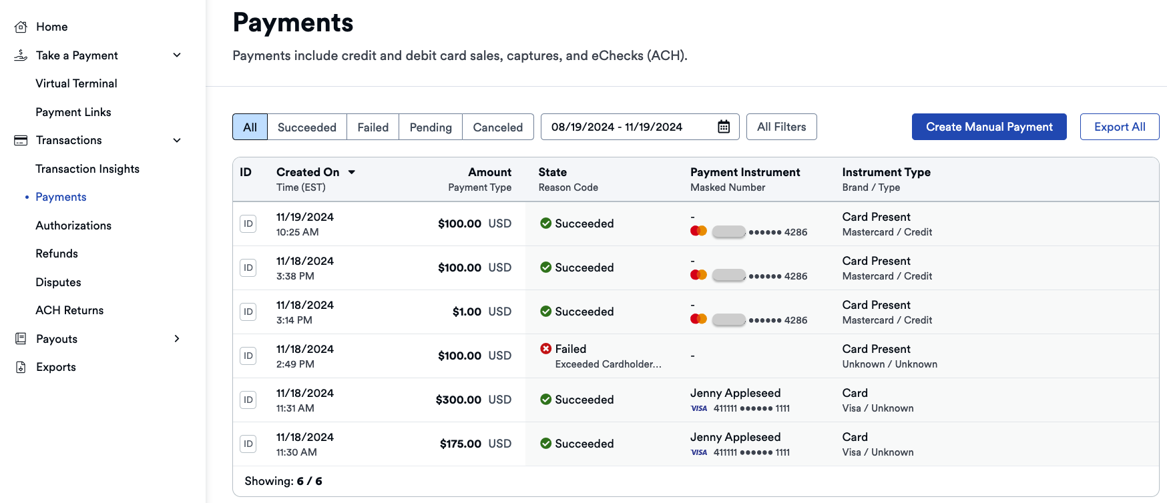Viewport: 1167px width, 503px height.
Task: Copy ID of the 10:25 AM payment
Action: [248, 223]
